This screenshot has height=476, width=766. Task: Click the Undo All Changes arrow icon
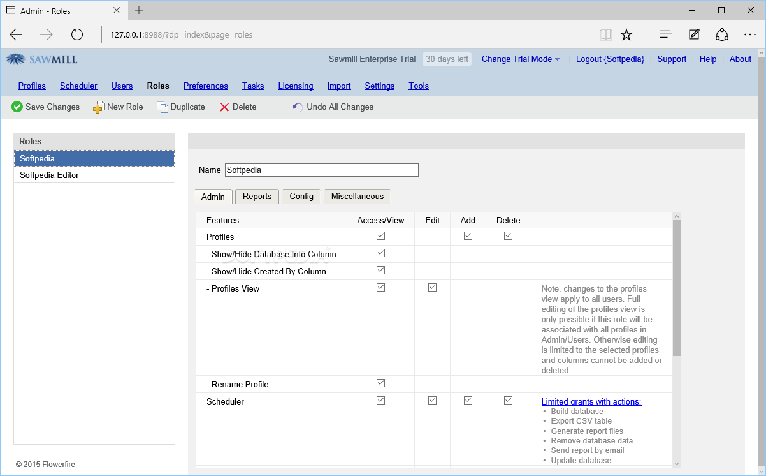[x=298, y=107]
